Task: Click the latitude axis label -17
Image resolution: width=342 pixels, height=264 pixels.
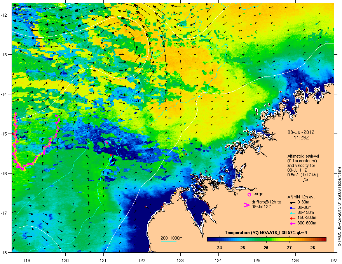Action: coord(4,213)
